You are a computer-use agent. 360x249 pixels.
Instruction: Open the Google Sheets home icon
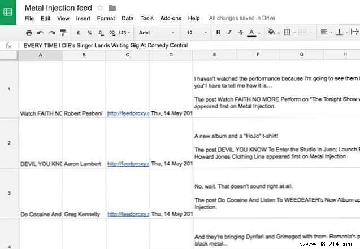click(8, 12)
